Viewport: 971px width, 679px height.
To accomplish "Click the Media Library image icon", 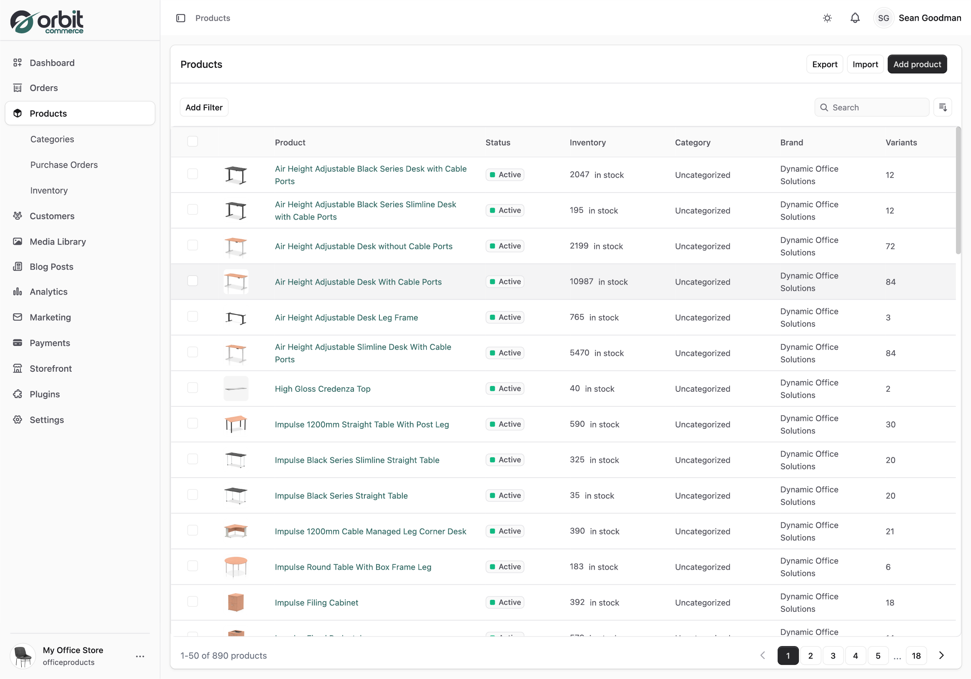I will pos(18,241).
